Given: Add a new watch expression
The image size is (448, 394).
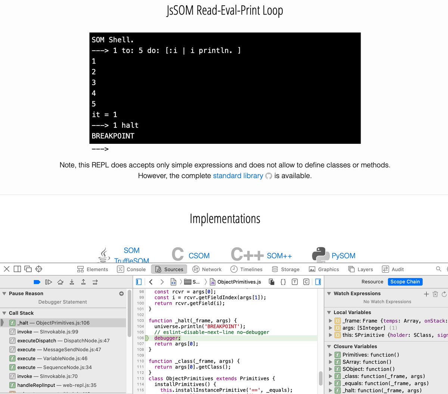Looking at the screenshot, I should click(x=426, y=294).
